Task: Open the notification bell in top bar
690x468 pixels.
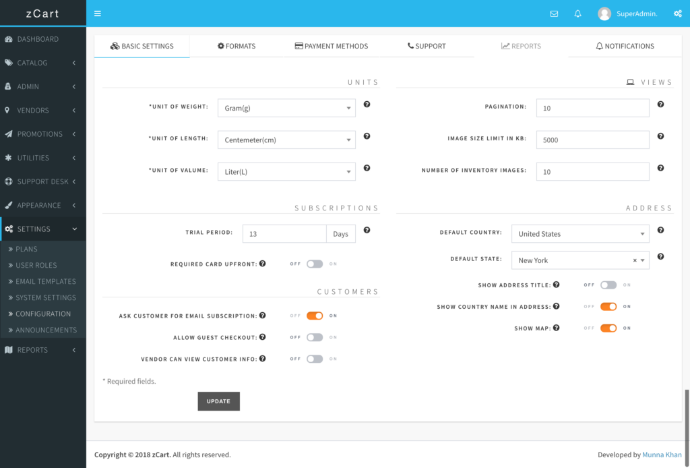Action: [x=577, y=13]
